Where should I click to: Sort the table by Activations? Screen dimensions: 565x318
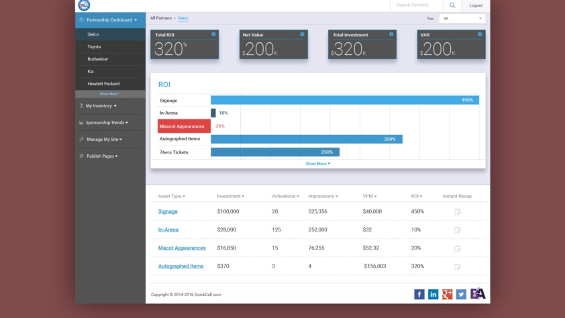(x=285, y=197)
